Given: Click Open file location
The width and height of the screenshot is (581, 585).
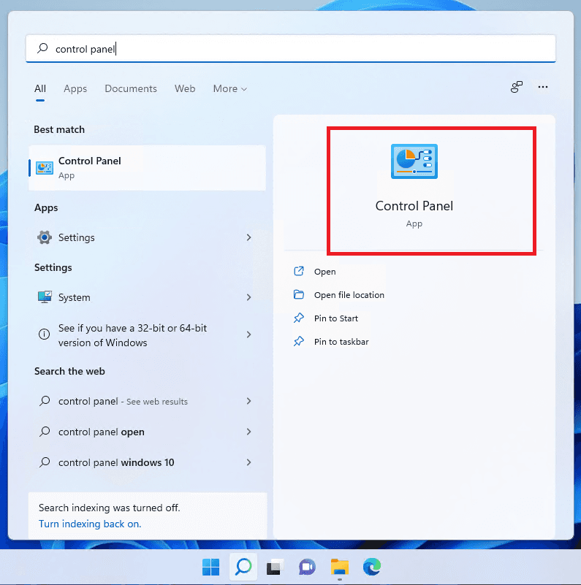Looking at the screenshot, I should pyautogui.click(x=349, y=295).
